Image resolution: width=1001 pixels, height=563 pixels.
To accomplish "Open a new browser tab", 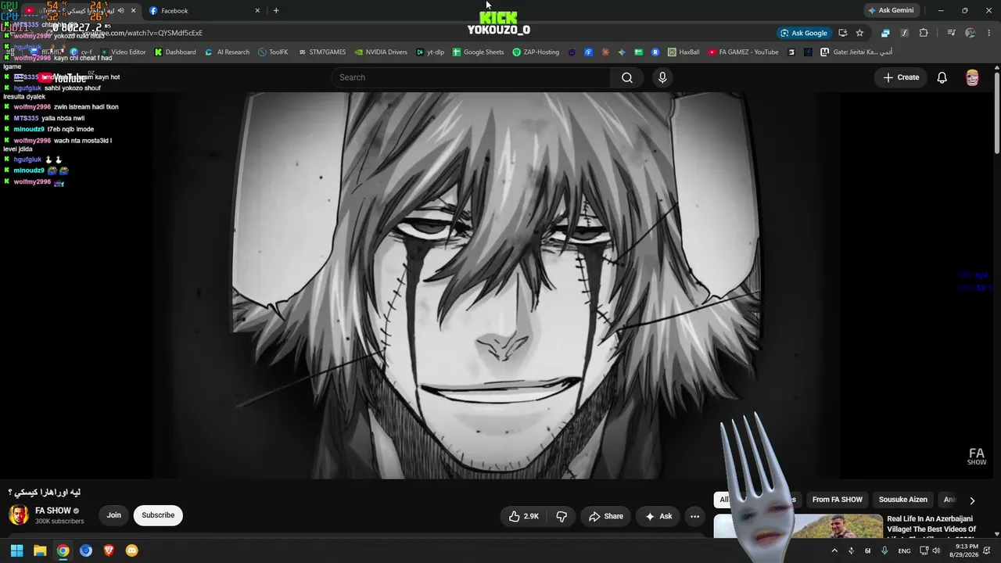I will coord(276,11).
